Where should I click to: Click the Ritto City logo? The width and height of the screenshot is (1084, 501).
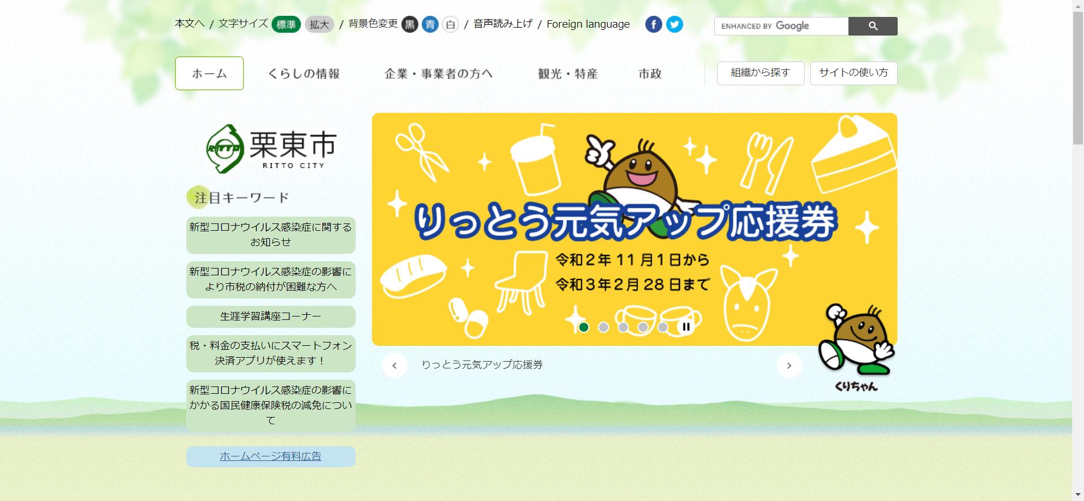pos(272,148)
